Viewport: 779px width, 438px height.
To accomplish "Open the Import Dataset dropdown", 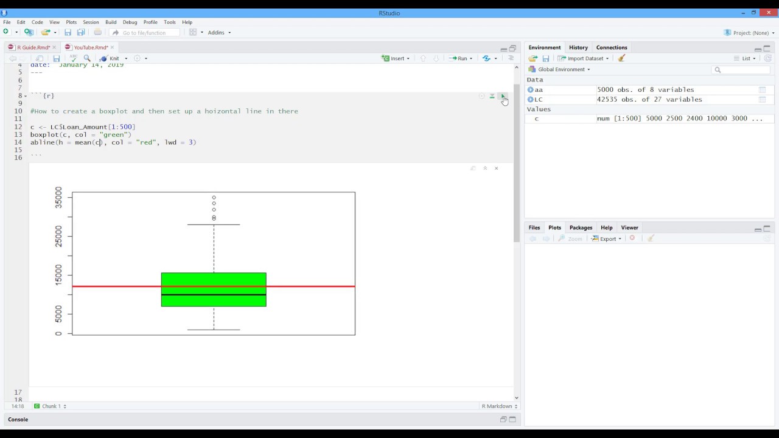I will pyautogui.click(x=583, y=58).
